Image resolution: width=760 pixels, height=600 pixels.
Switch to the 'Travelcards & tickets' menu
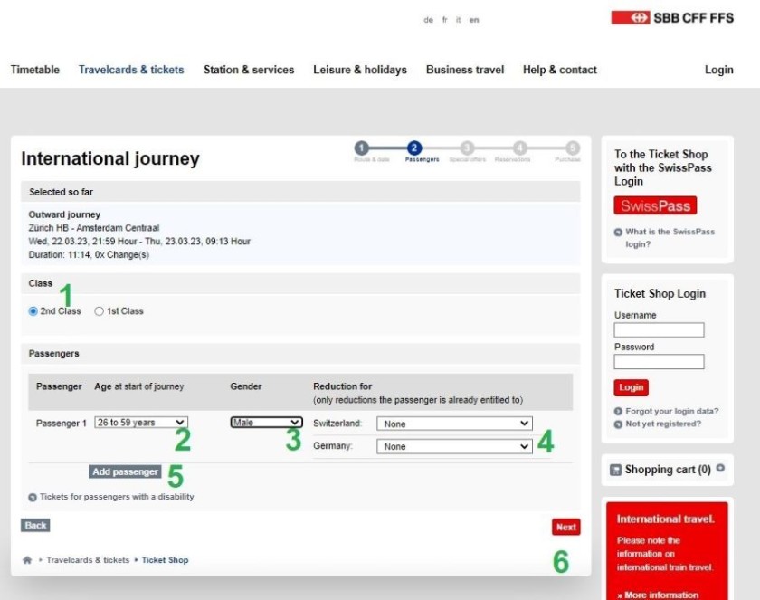[131, 70]
